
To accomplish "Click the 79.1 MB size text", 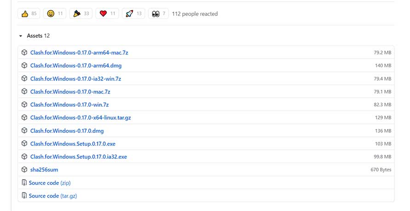I will coord(382,92).
